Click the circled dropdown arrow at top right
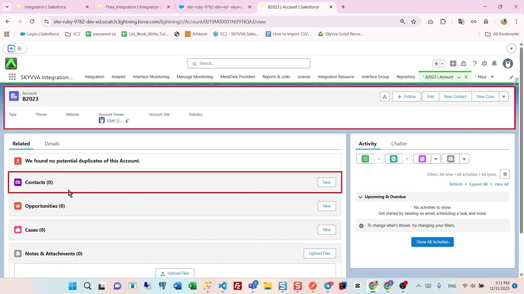The width and height of the screenshot is (524, 294). coord(511,49)
